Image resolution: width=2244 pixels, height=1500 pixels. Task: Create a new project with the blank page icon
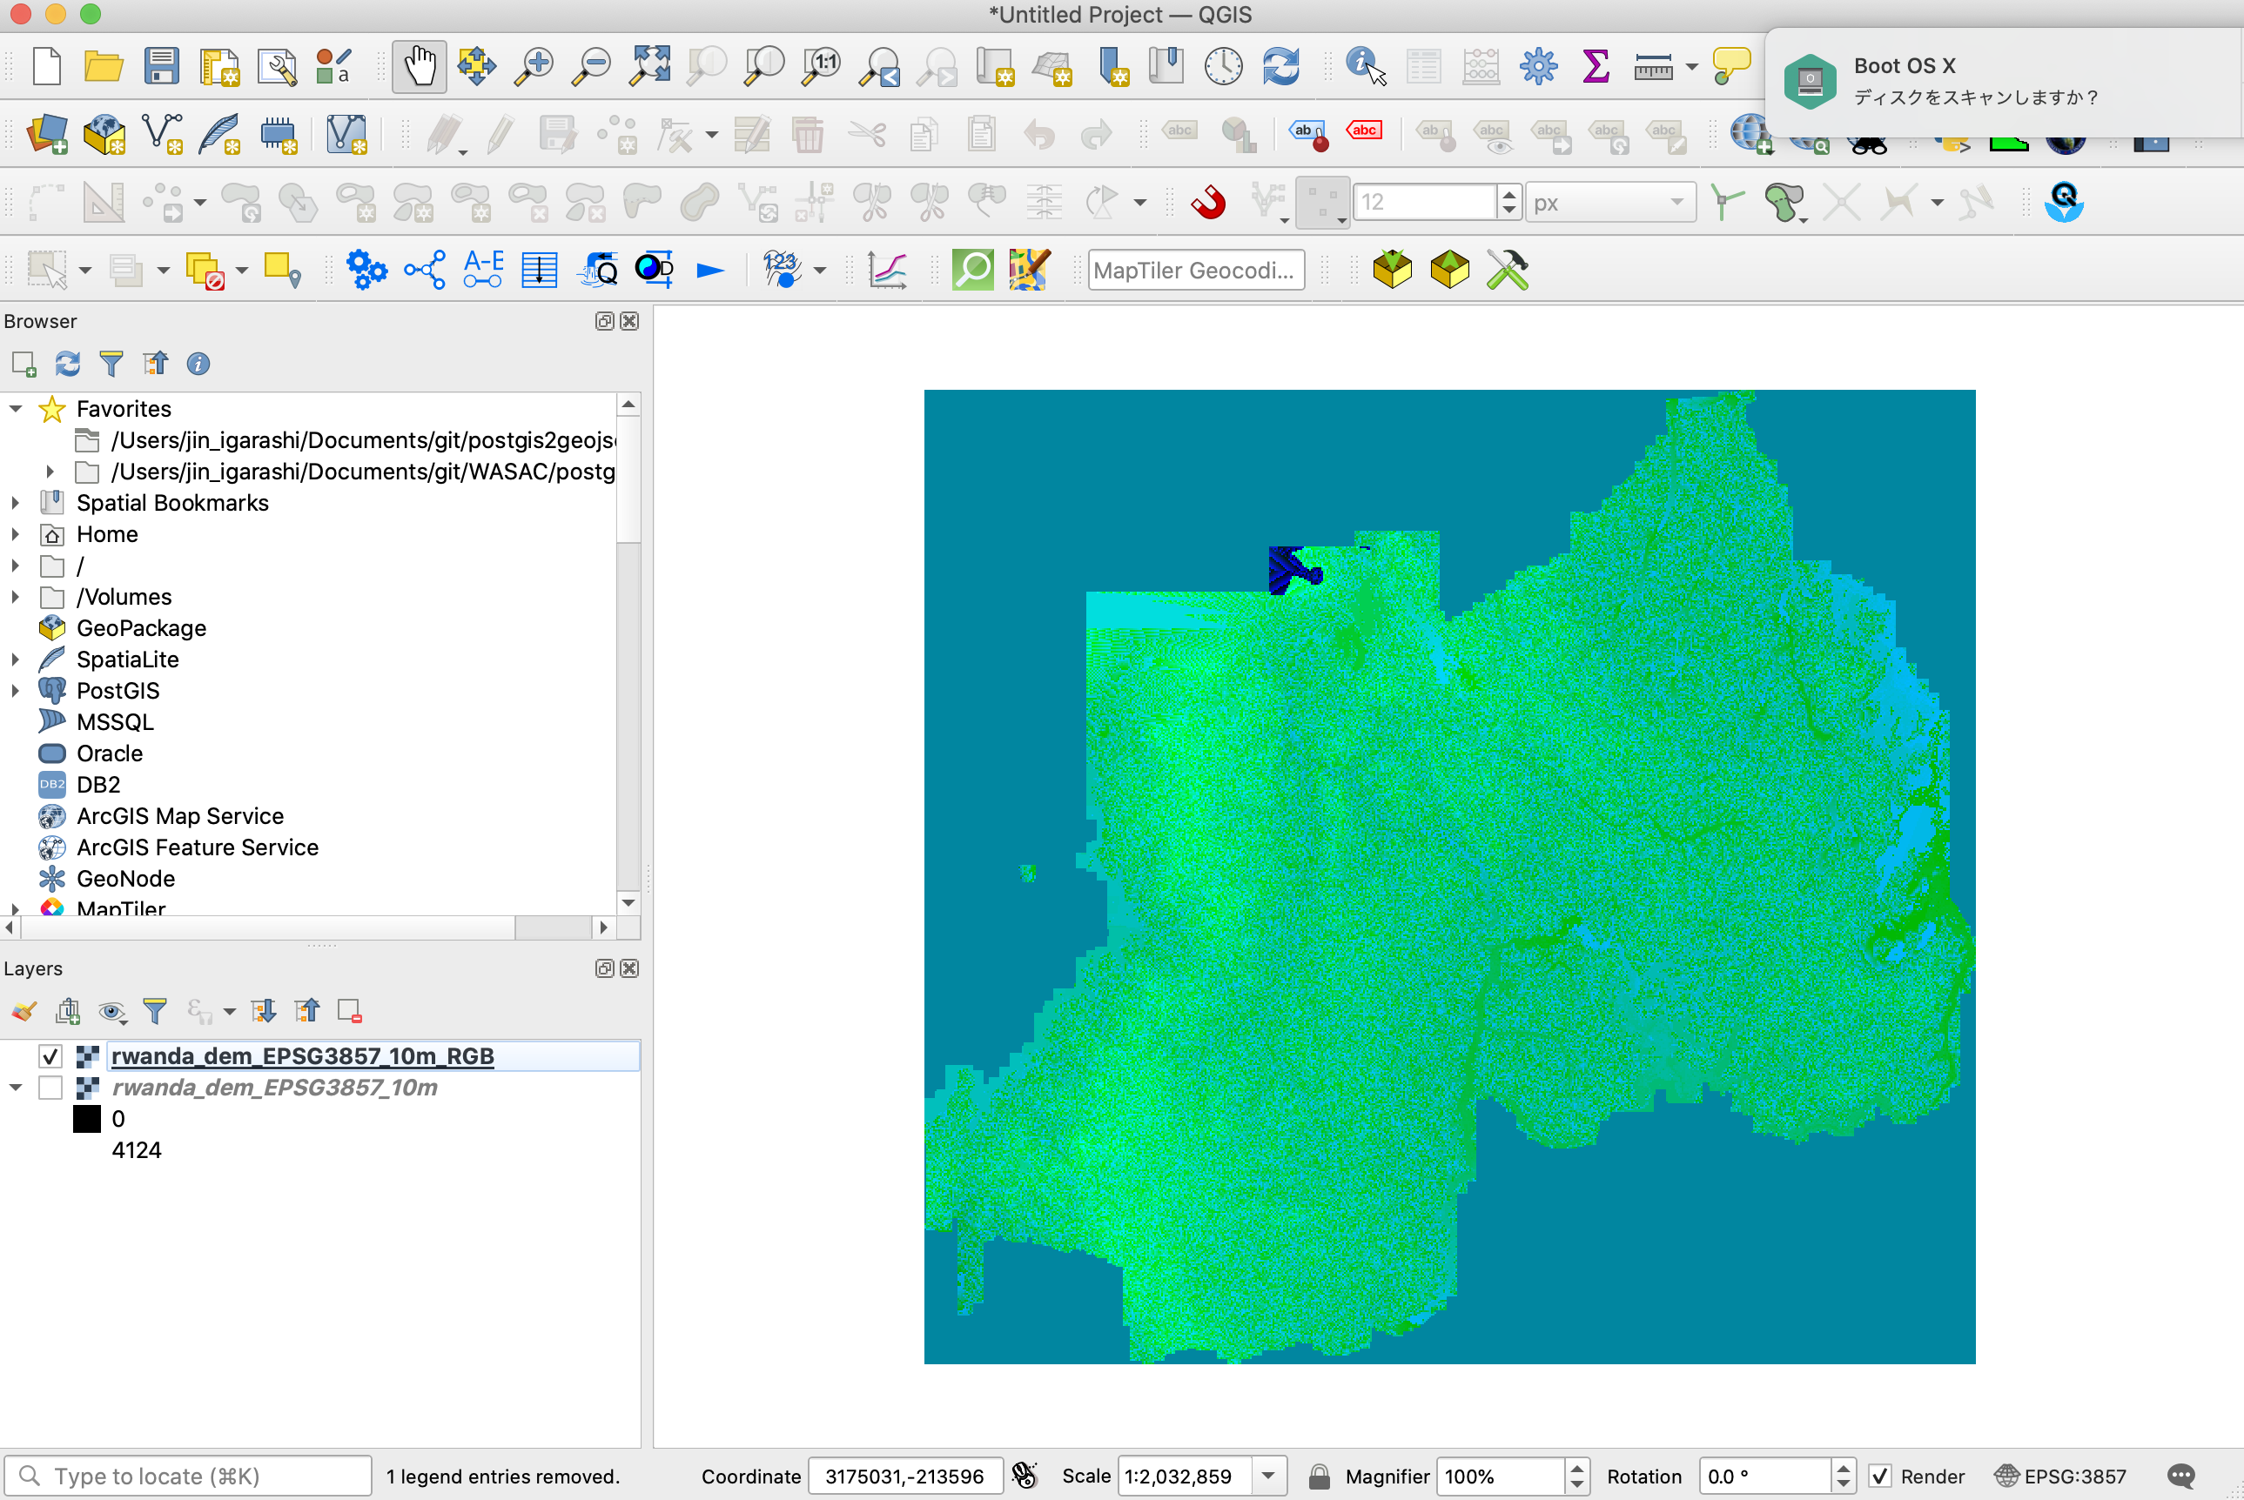(47, 66)
